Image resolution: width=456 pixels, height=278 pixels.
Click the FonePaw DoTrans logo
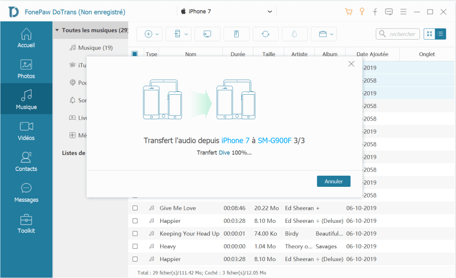click(x=13, y=12)
